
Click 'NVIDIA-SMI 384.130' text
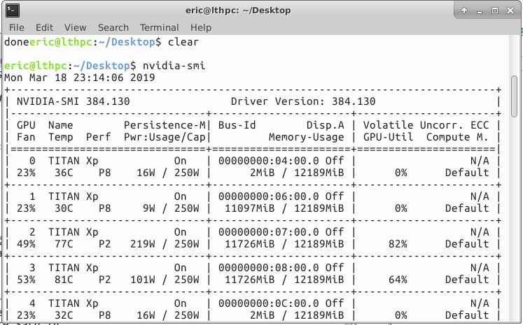pyautogui.click(x=74, y=101)
